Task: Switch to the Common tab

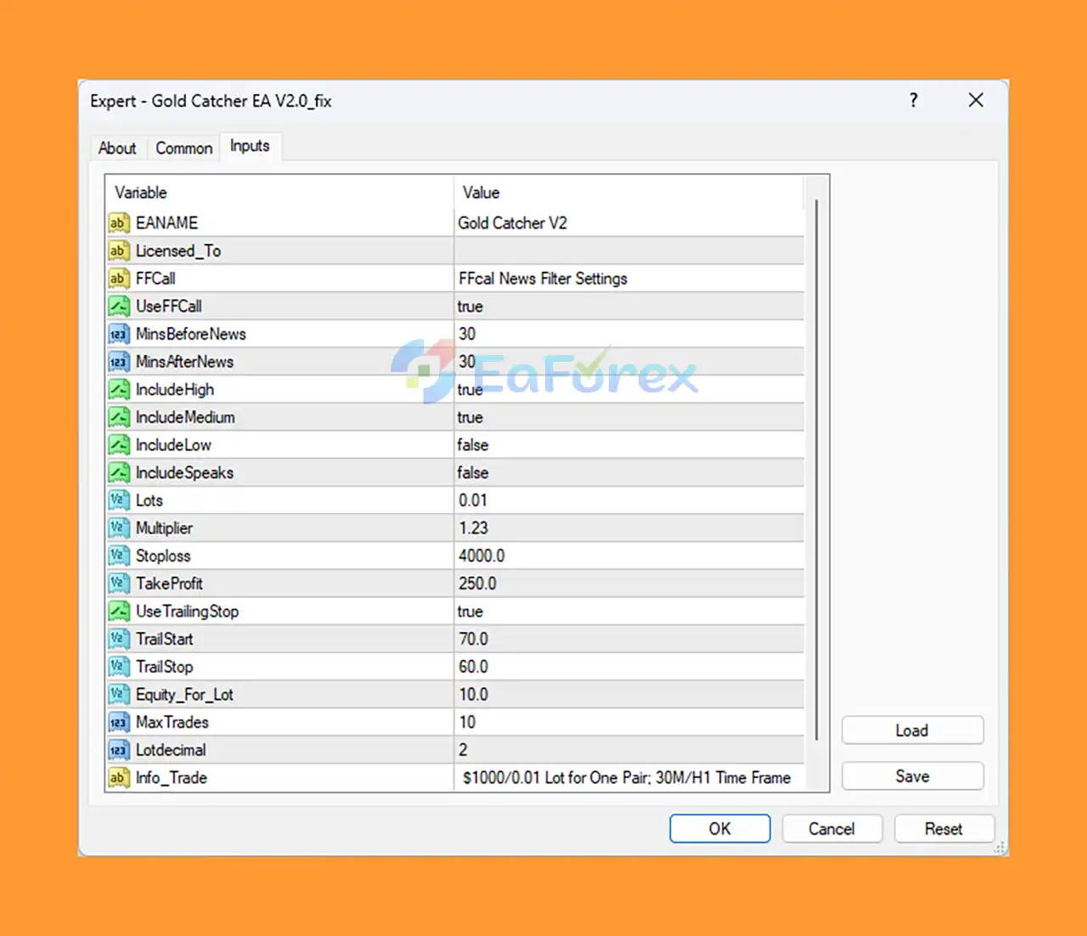Action: click(x=184, y=149)
